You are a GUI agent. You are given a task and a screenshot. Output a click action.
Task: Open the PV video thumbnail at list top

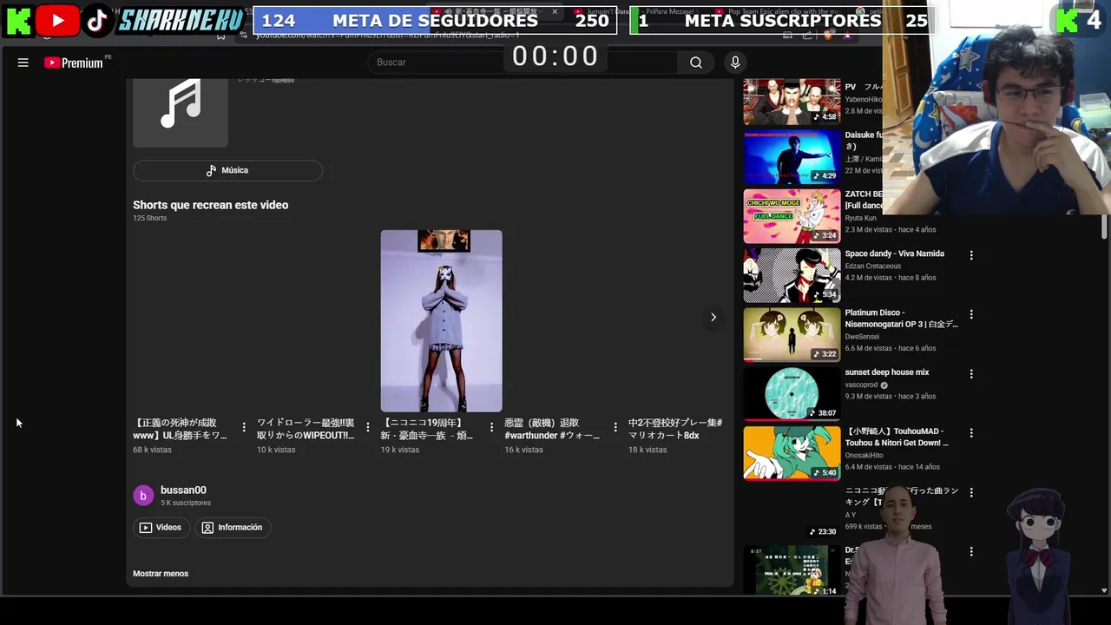coord(792,102)
